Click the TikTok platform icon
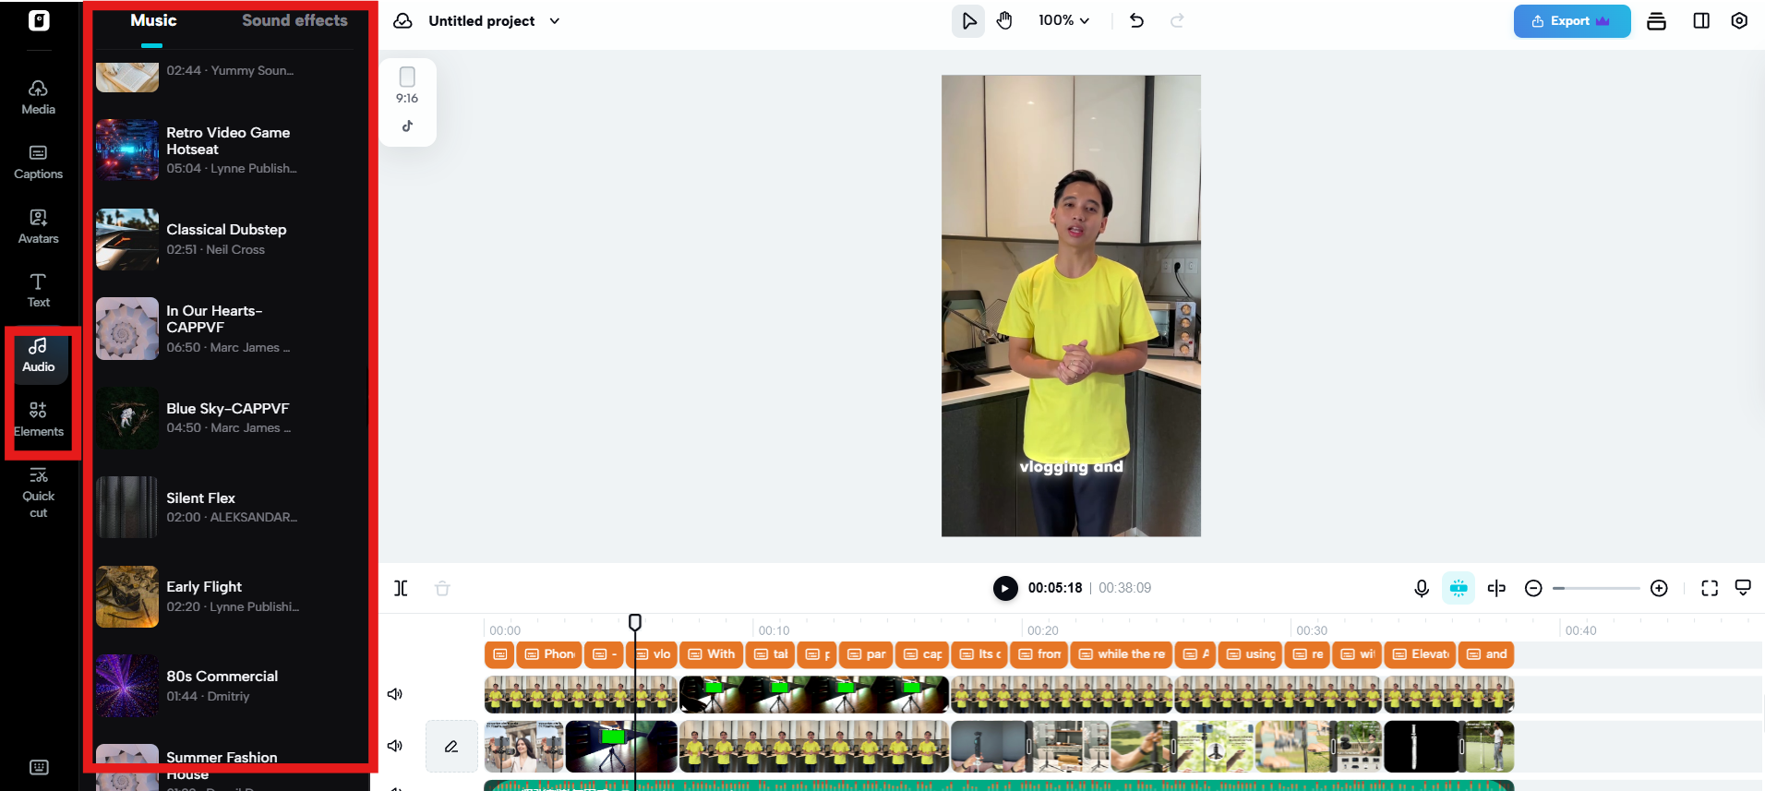The width and height of the screenshot is (1765, 791). [x=407, y=126]
